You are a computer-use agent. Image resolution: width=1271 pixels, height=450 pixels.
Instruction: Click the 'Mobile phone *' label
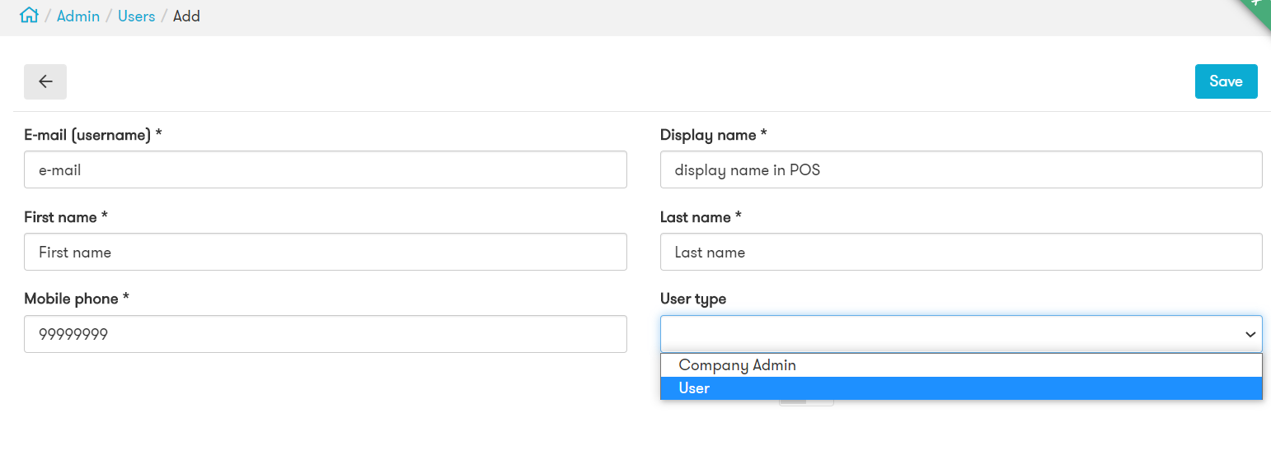pos(77,299)
